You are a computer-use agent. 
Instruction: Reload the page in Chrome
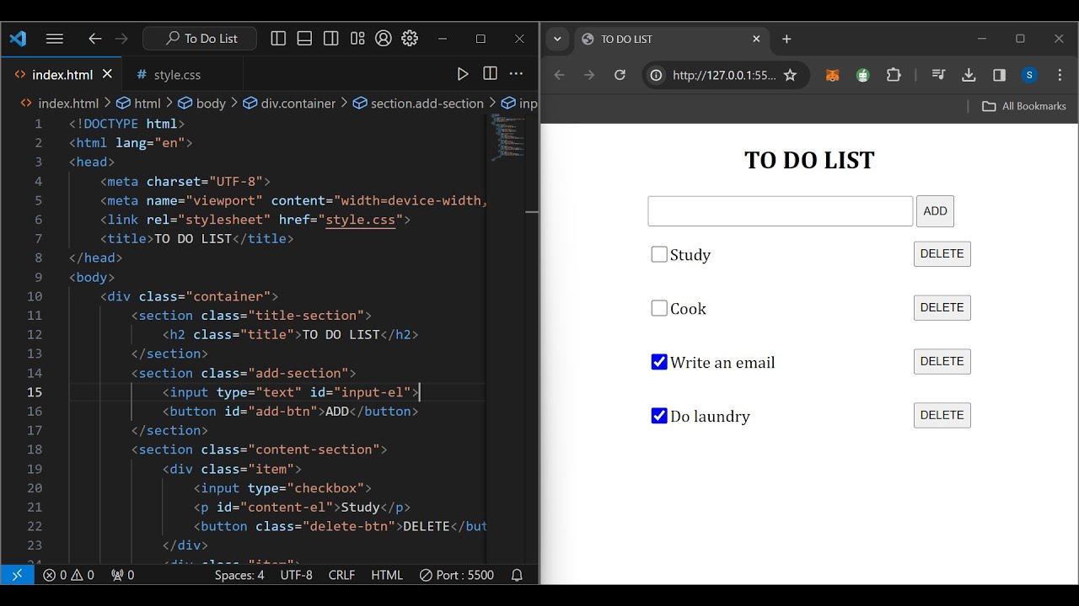(620, 75)
